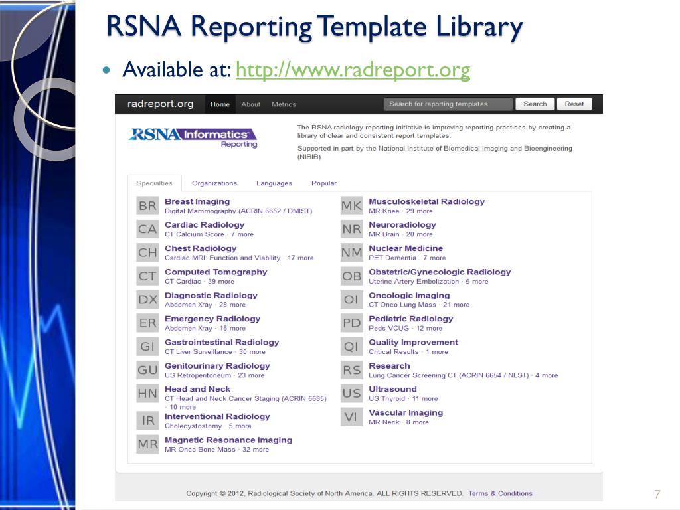
Task: Open the http://www.radreport.org hyperlink
Action: tap(353, 70)
